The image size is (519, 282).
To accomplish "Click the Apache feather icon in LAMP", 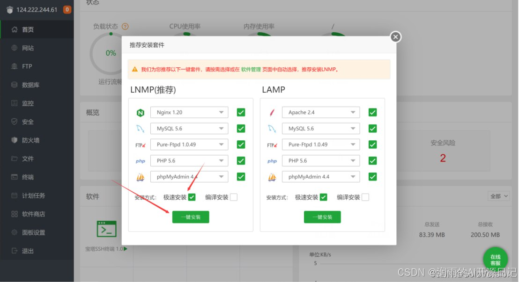I will click(272, 113).
